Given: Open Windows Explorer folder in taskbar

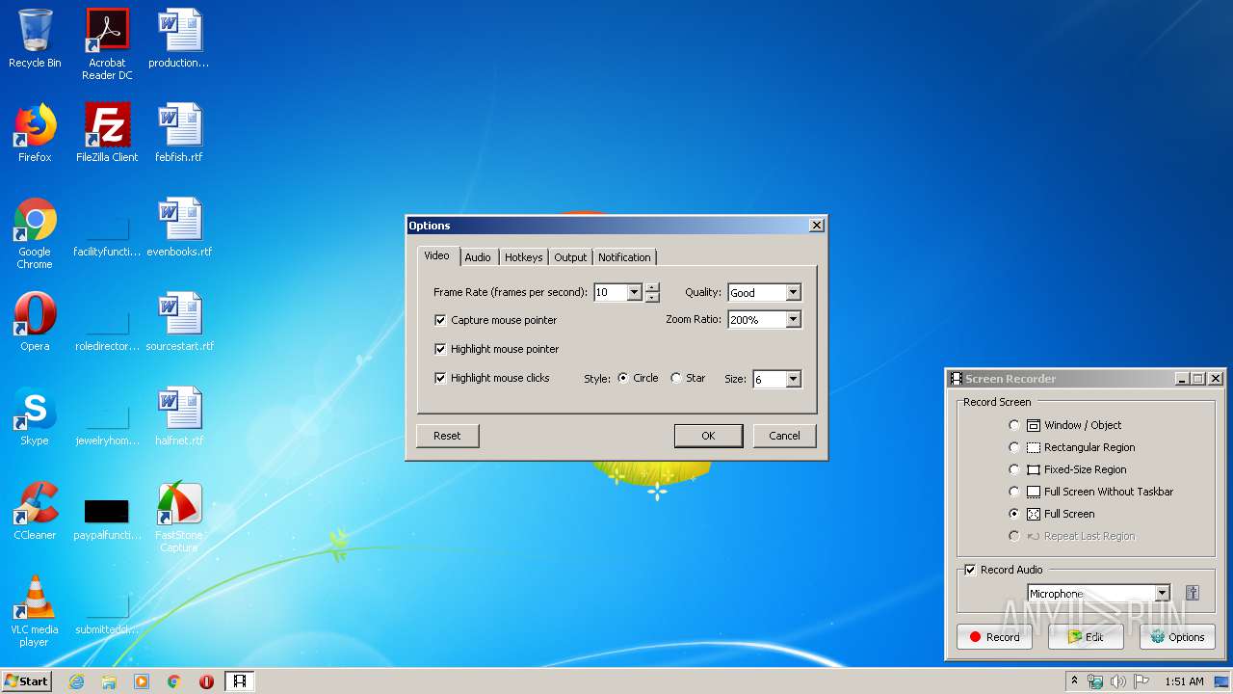Looking at the screenshot, I should click(109, 681).
